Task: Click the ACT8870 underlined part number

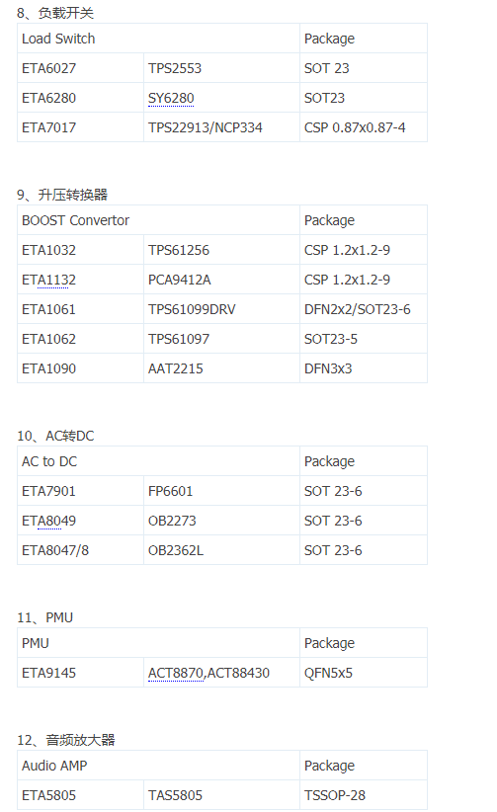Action: pyautogui.click(x=176, y=673)
